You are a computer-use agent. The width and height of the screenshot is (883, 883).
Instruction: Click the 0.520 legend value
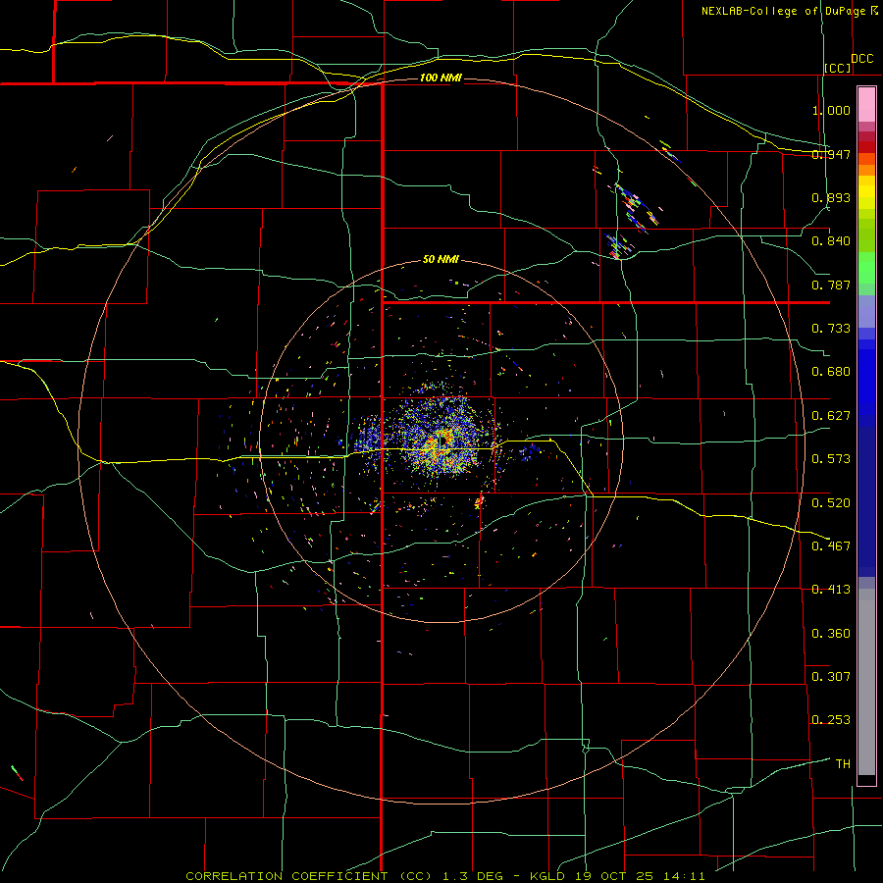click(x=831, y=502)
